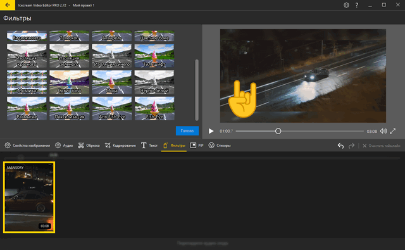Apply the Мозаика filter
Screen dimensions: 405x250
coord(27,82)
